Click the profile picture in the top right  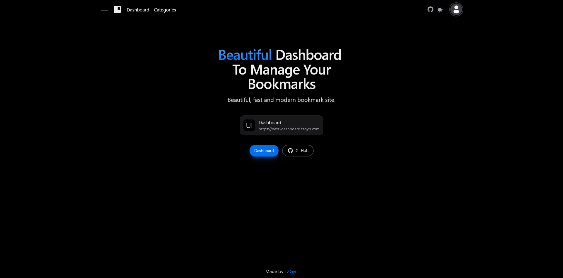456,9
